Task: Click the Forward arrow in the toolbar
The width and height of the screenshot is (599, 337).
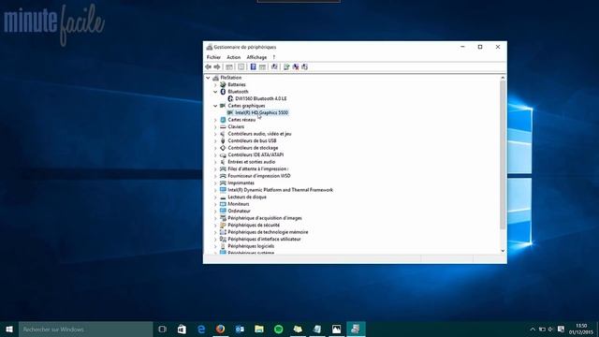Action: click(217, 66)
